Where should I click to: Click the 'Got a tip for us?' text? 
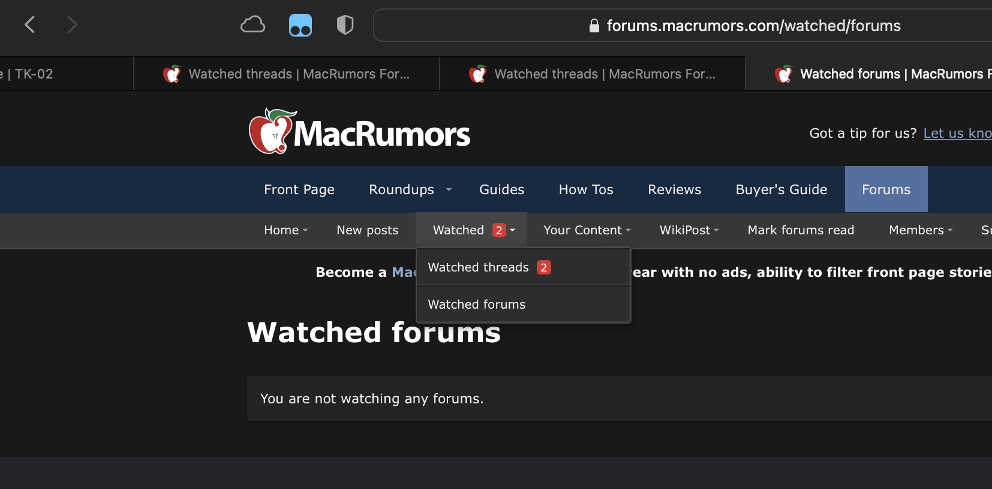(x=863, y=133)
